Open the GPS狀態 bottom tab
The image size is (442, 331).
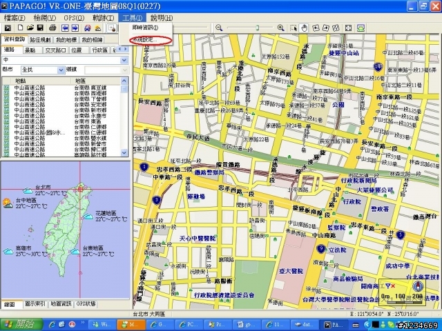click(86, 304)
